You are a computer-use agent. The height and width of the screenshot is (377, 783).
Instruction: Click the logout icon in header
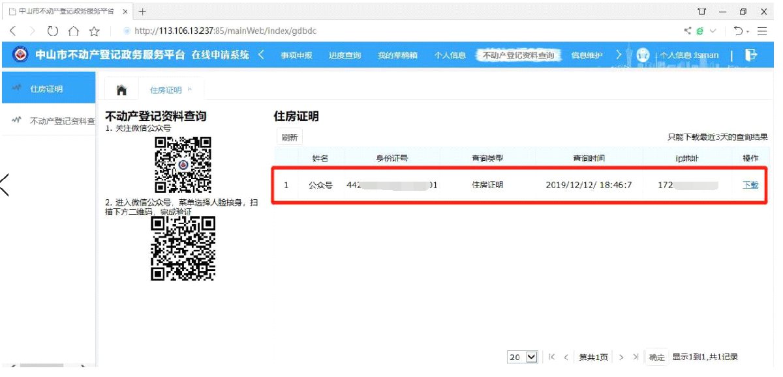[x=751, y=55]
